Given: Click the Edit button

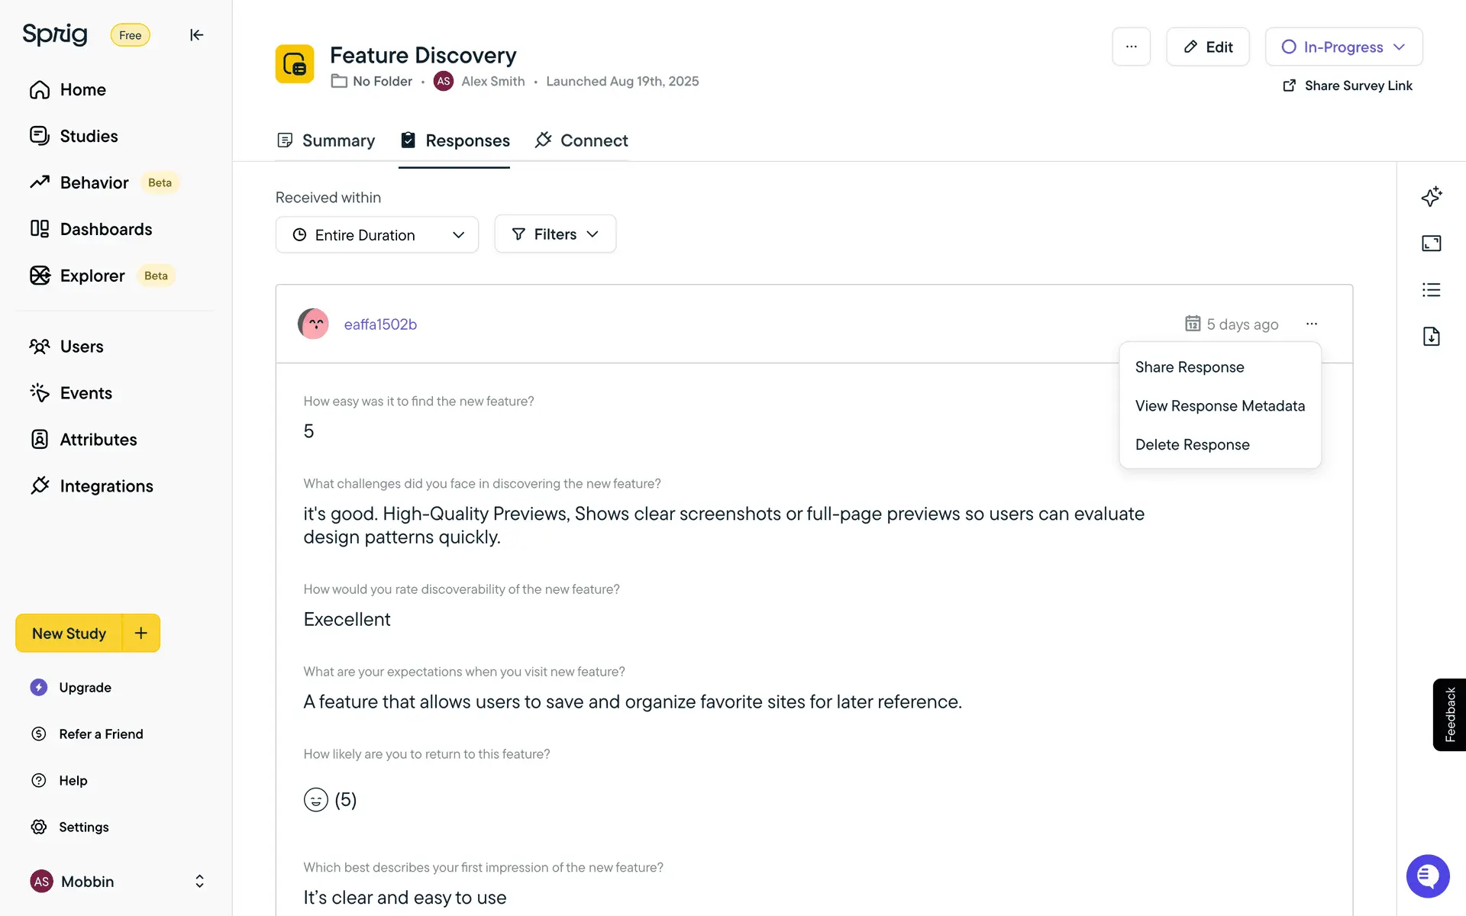Looking at the screenshot, I should 1207,47.
